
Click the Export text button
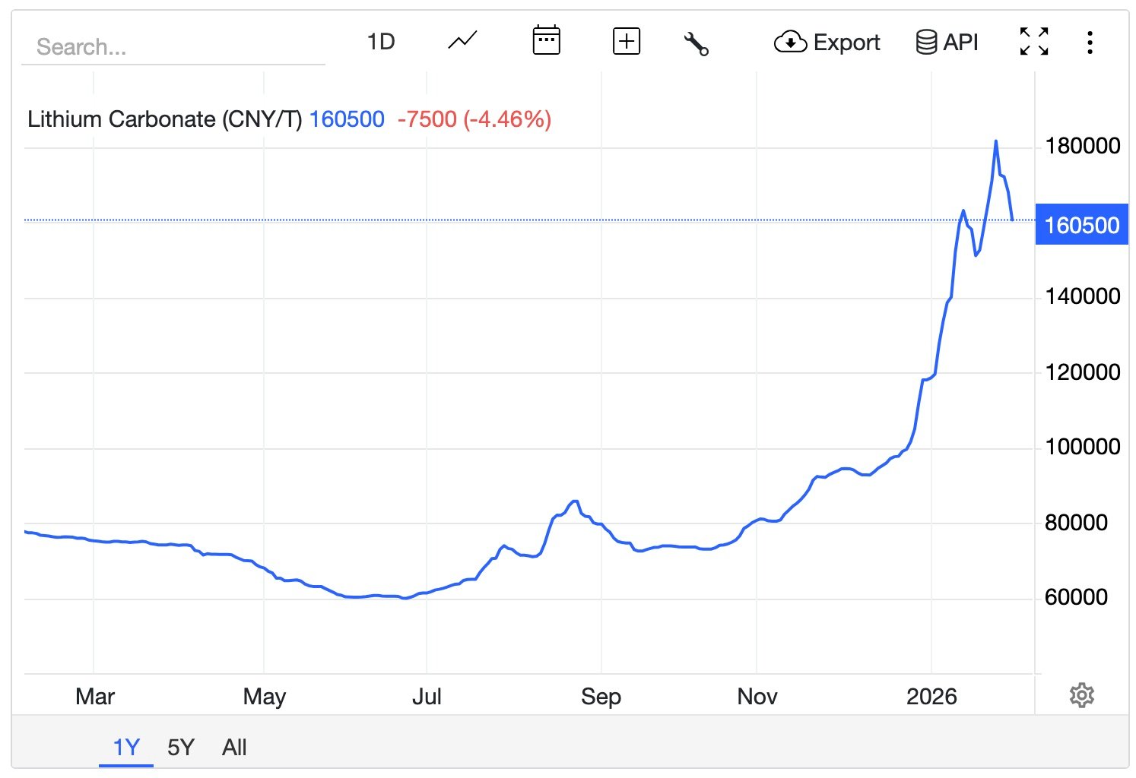tap(846, 43)
